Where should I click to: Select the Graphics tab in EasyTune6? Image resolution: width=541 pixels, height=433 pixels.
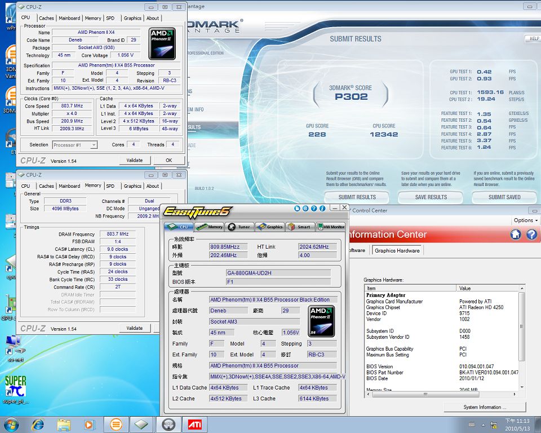pos(270,227)
